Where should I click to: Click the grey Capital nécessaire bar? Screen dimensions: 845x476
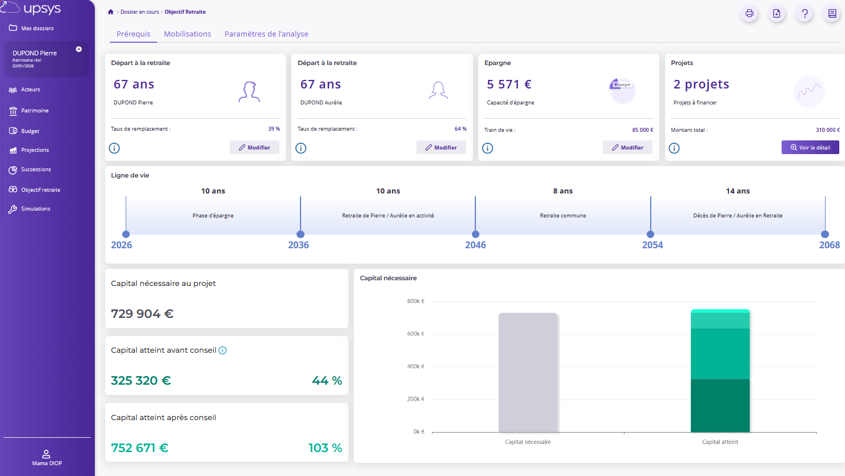point(528,372)
